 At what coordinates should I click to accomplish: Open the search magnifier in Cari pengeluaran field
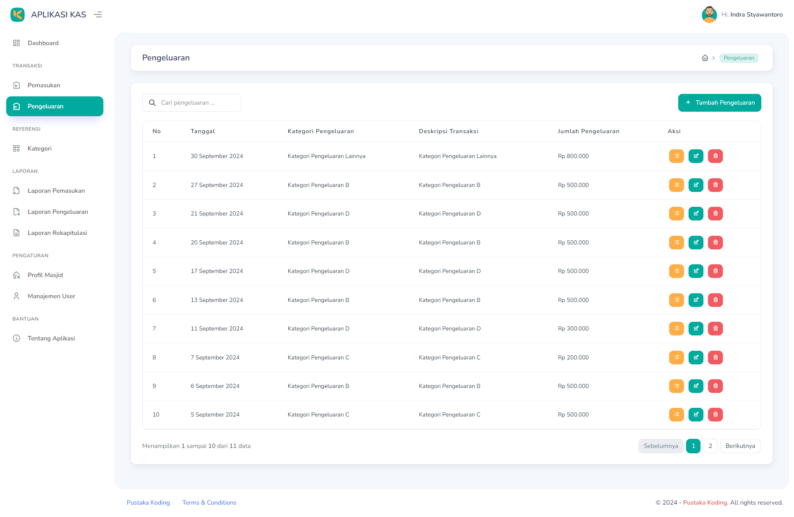(x=152, y=103)
